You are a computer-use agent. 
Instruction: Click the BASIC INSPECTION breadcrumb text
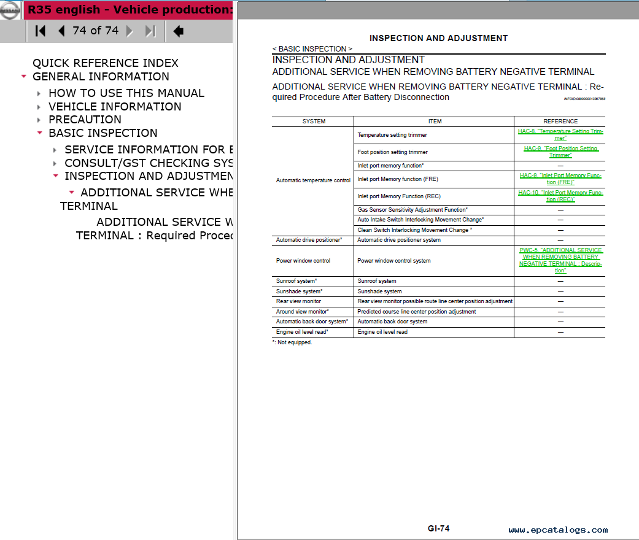click(312, 49)
